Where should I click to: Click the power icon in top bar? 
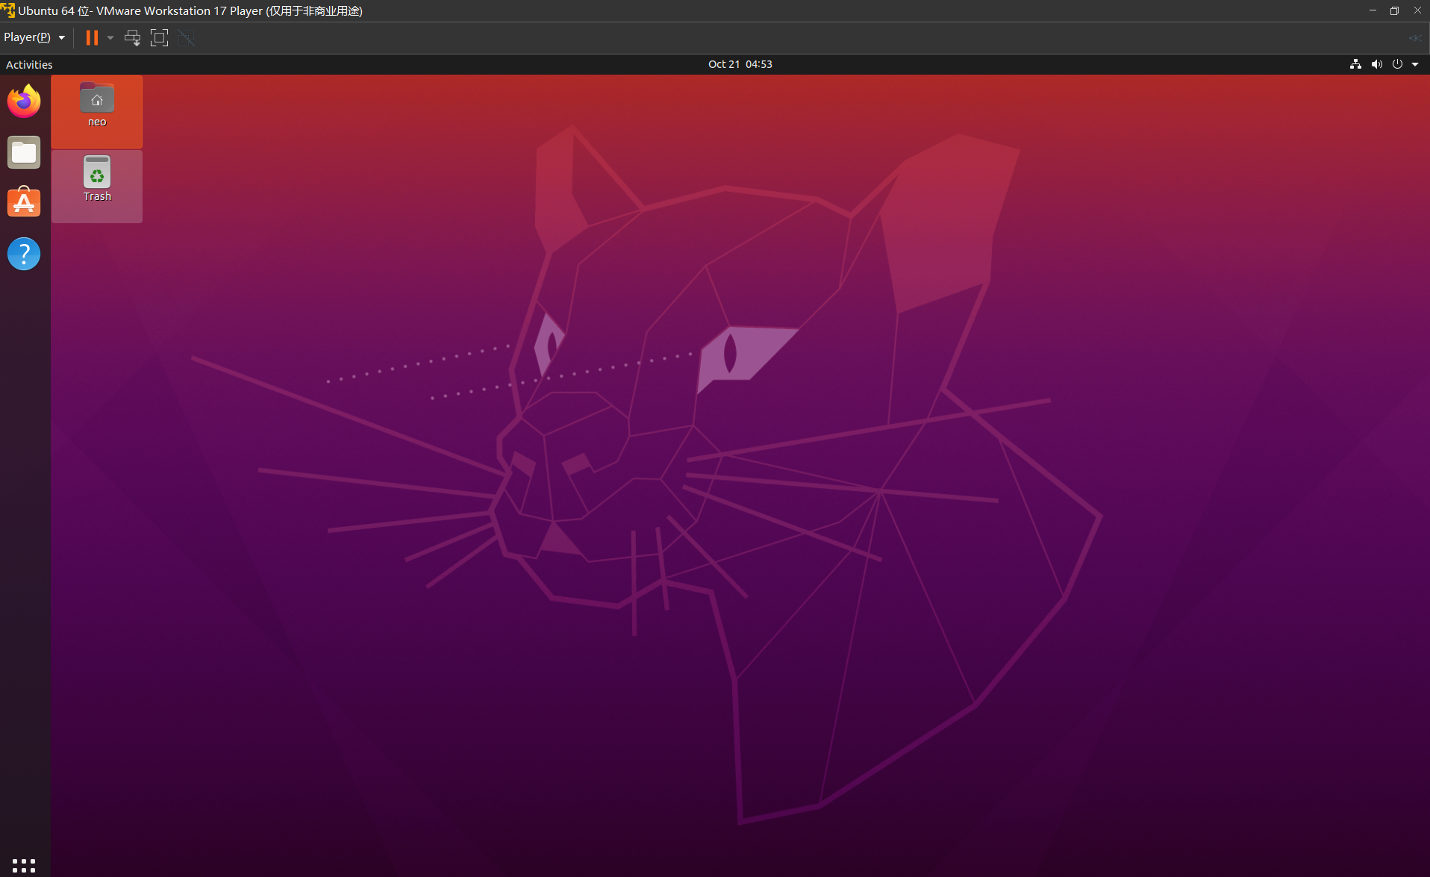(x=1397, y=64)
